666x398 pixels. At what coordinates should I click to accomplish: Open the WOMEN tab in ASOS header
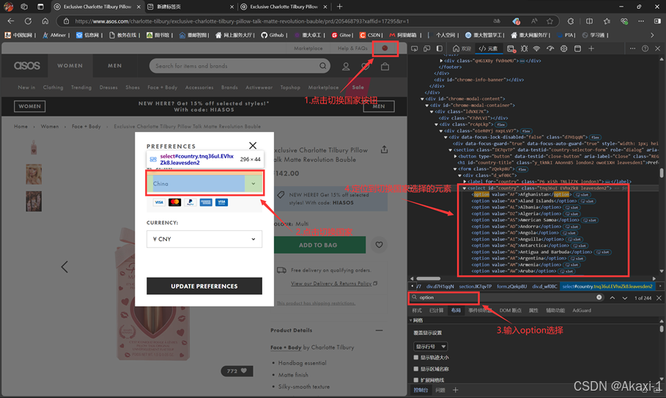(70, 66)
